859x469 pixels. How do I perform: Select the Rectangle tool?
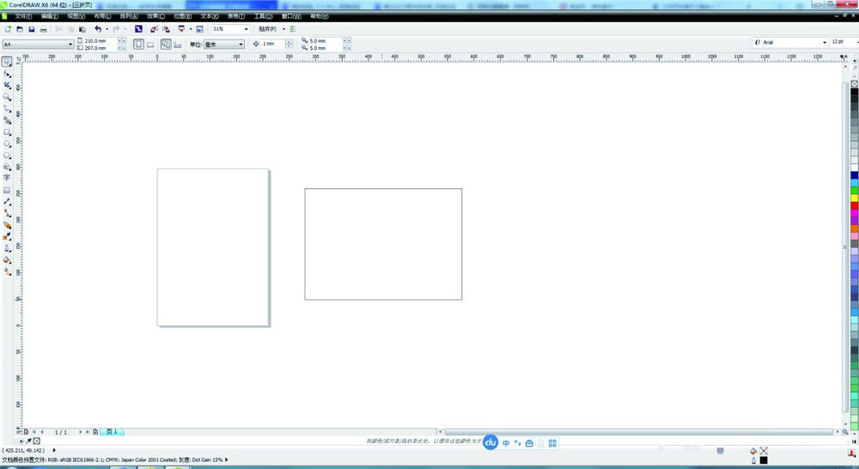(7, 132)
